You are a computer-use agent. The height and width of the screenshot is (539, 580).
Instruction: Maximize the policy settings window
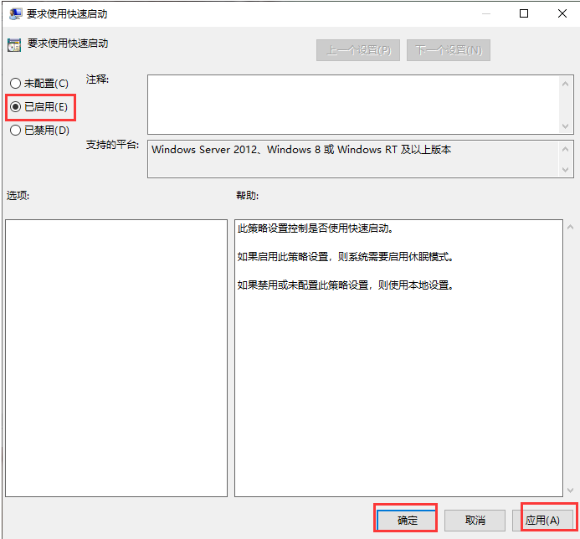click(x=524, y=13)
